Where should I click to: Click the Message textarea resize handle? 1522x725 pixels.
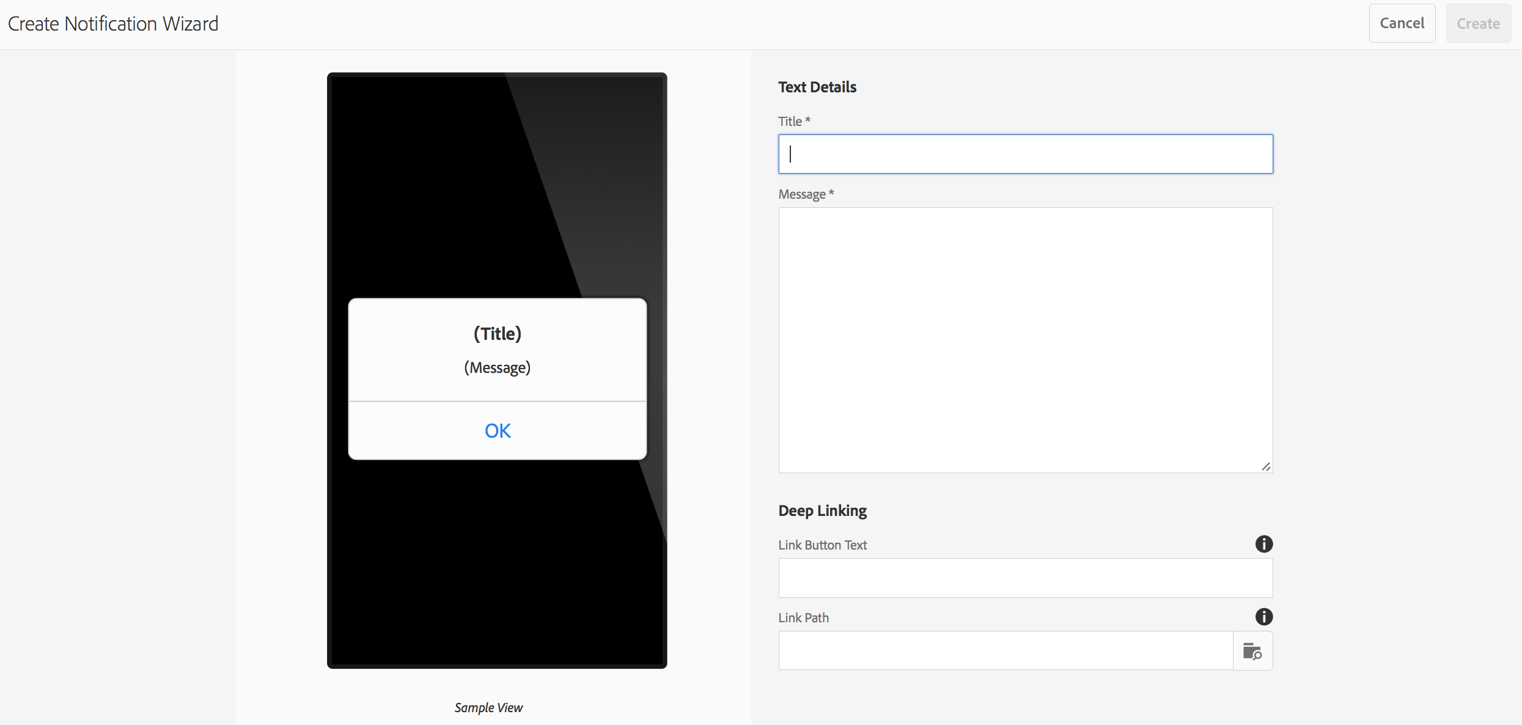point(1266,466)
